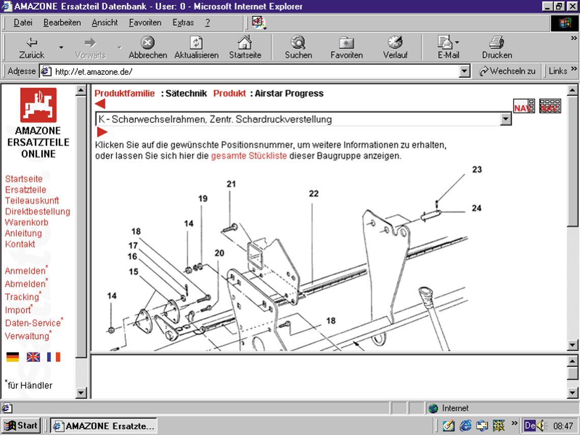Click the Produktfamilie label link
The height and width of the screenshot is (435, 580).
tap(125, 93)
